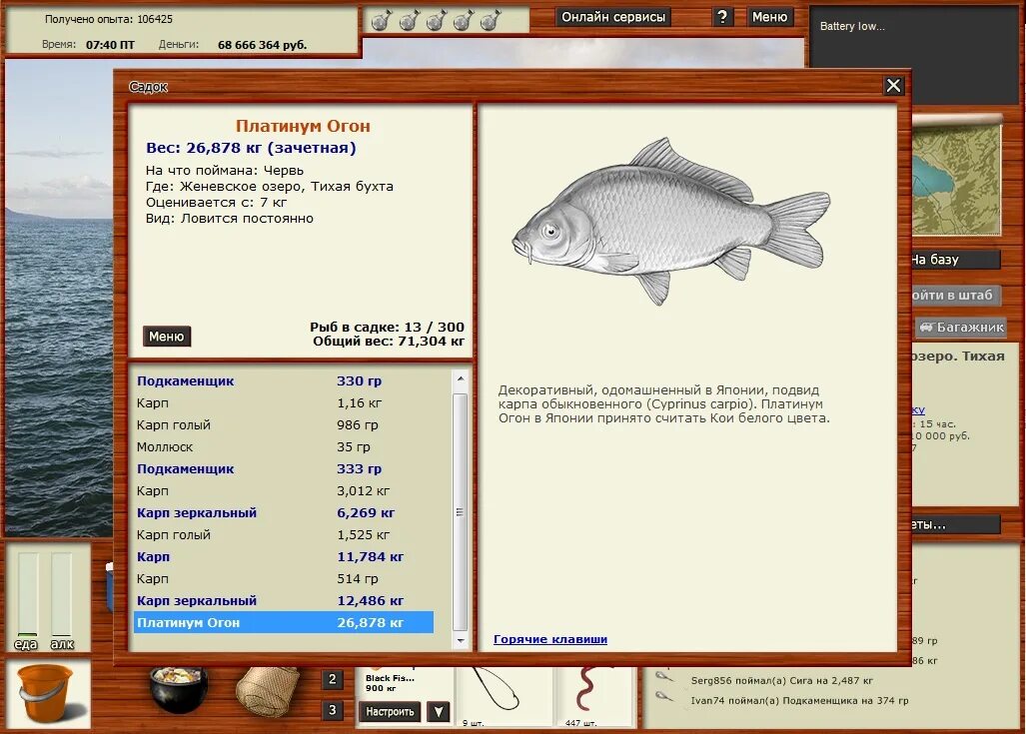
Task: Select Карп 3,012 кг row
Action: click(x=284, y=490)
